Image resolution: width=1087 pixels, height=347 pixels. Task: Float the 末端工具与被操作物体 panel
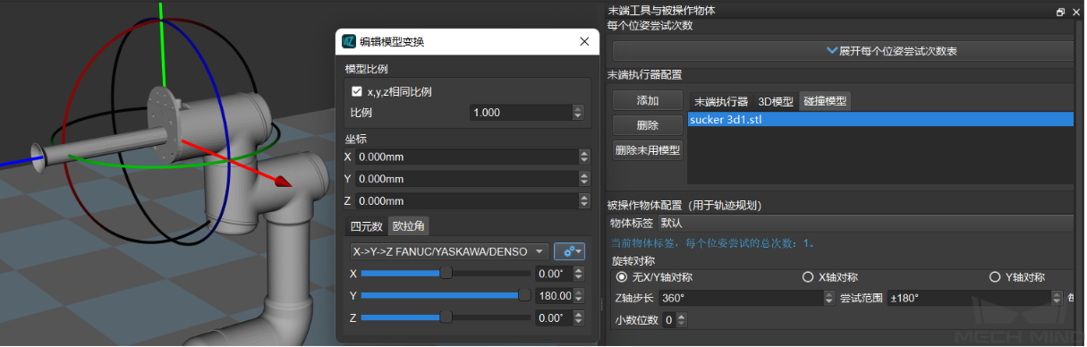click(x=1060, y=12)
